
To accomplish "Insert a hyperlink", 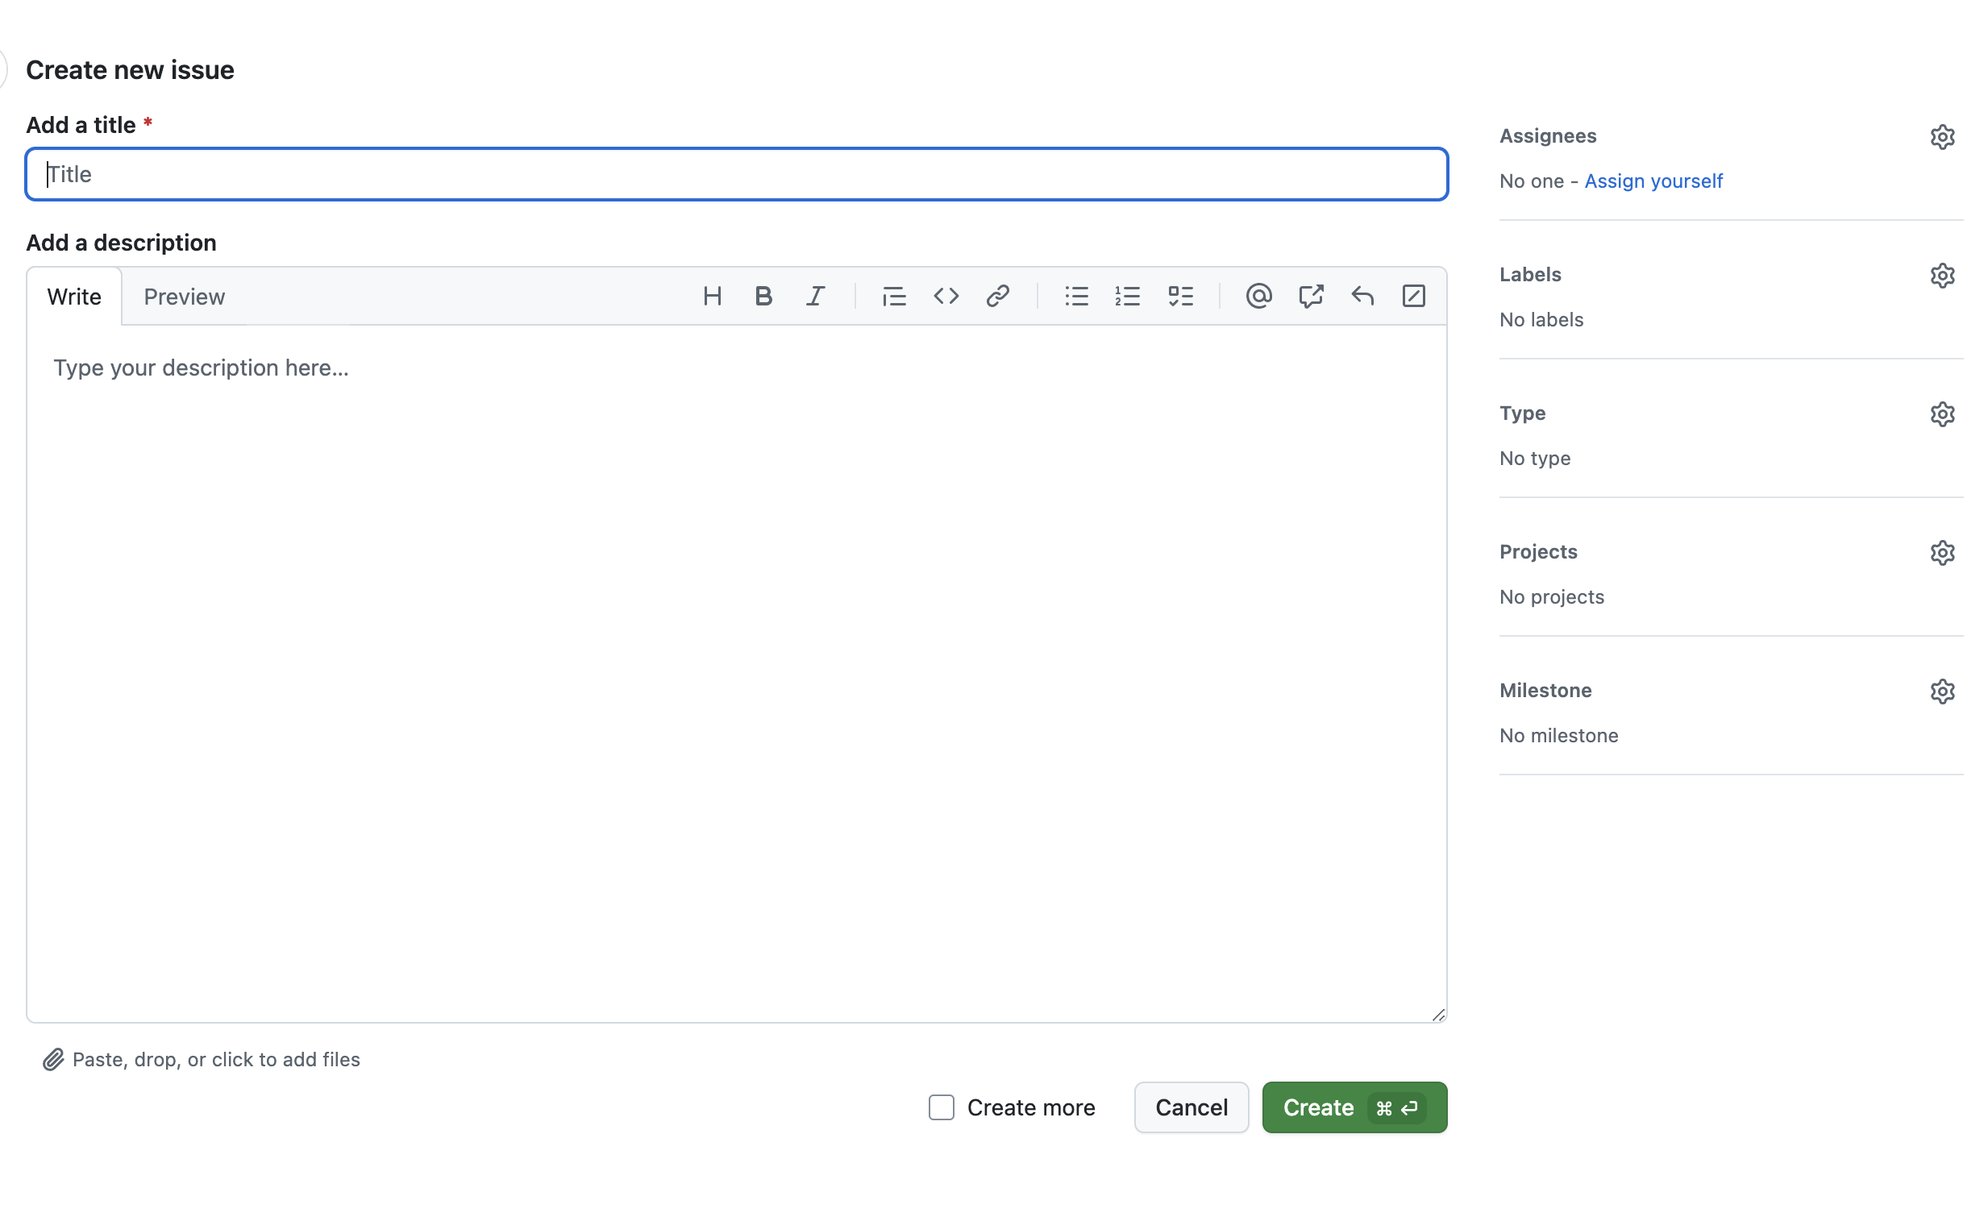I will 998,296.
